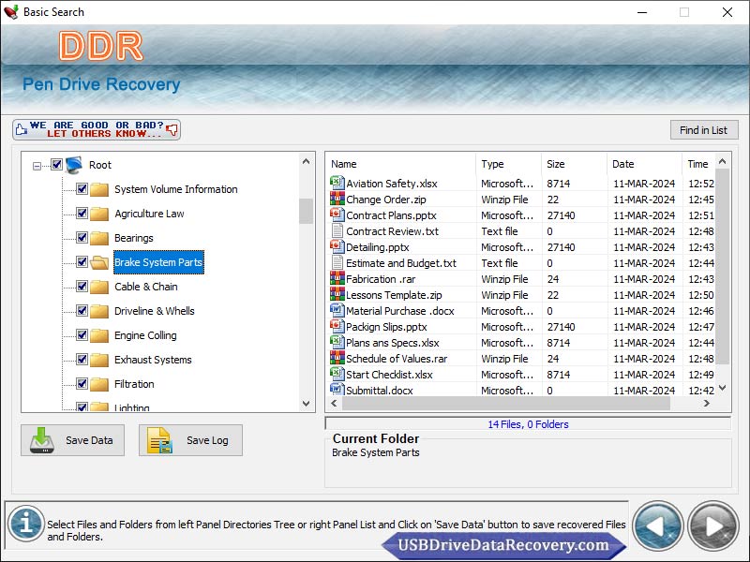
Task: Uncheck Driveline & Whells checkbox
Action: (82, 311)
